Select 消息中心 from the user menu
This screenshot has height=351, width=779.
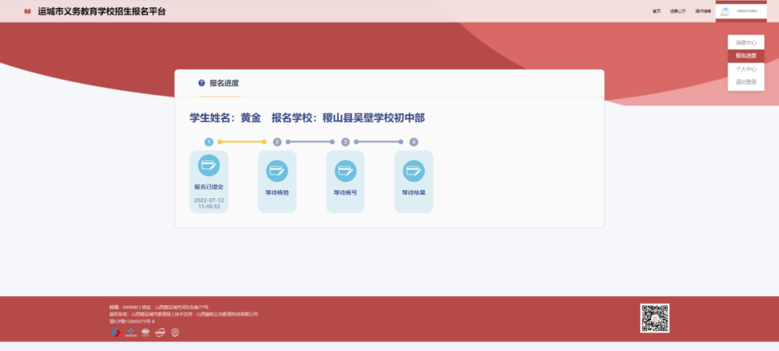pyautogui.click(x=745, y=43)
